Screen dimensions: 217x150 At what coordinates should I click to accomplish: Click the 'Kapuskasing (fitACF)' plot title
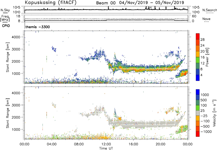(x=50, y=2)
